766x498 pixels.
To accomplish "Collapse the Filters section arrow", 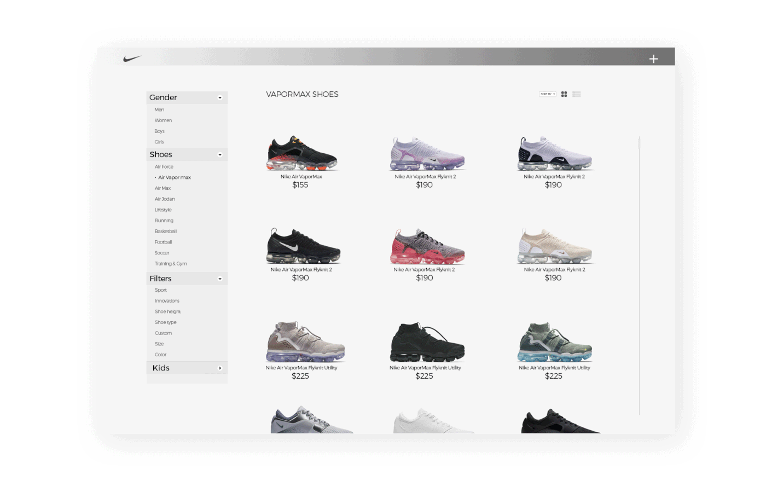I will coord(220,279).
